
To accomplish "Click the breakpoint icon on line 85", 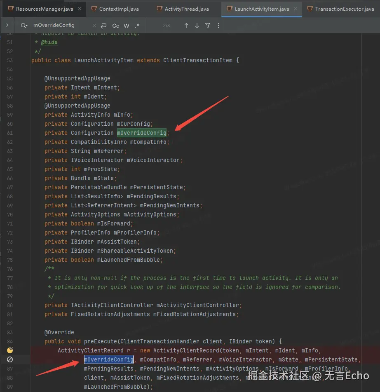I will point(10,350).
